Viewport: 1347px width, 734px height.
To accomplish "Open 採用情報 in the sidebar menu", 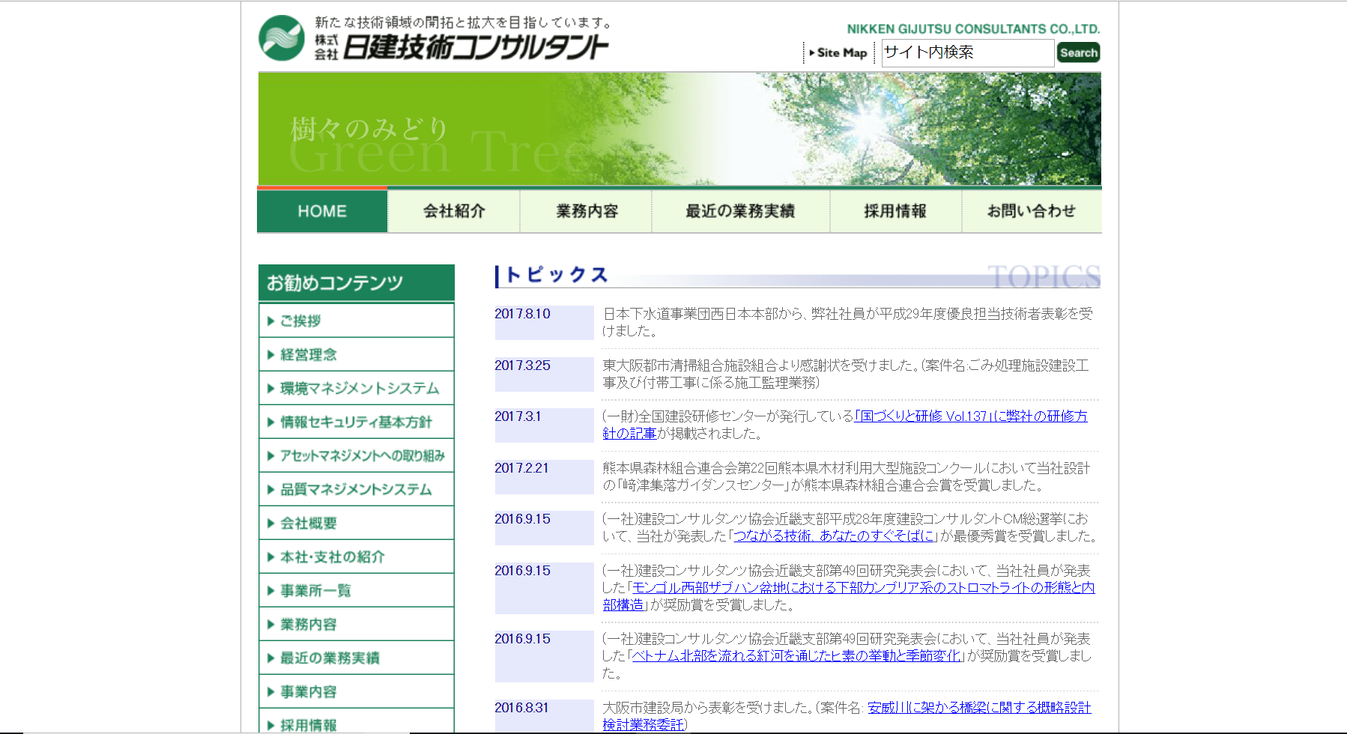I will 357,721.
